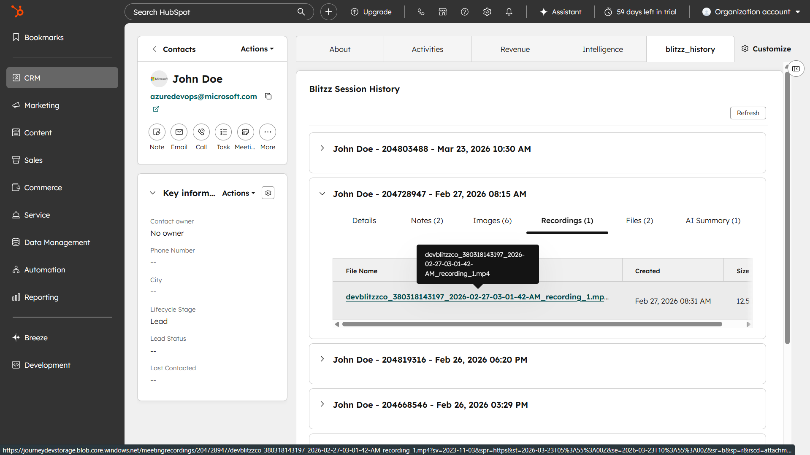
Task: Go back to Contacts list
Action: tap(173, 49)
